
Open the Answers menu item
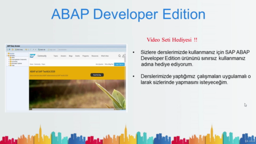coord(63,56)
